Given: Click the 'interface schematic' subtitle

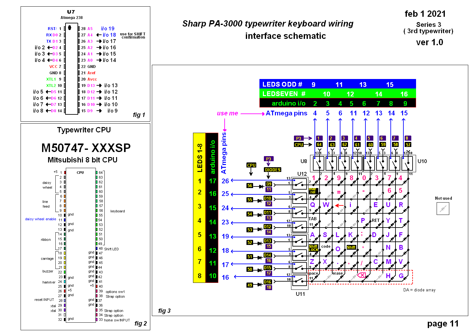Looking at the screenshot, I should (x=285, y=36).
